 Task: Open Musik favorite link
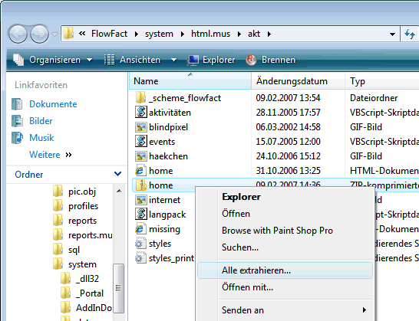tap(41, 138)
